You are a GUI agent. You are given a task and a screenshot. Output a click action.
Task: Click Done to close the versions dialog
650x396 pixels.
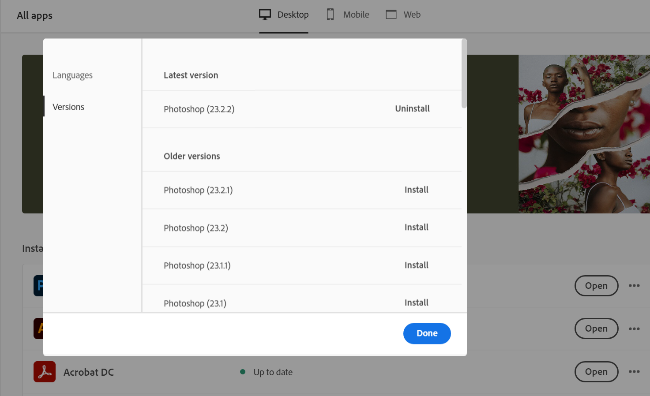tap(426, 333)
